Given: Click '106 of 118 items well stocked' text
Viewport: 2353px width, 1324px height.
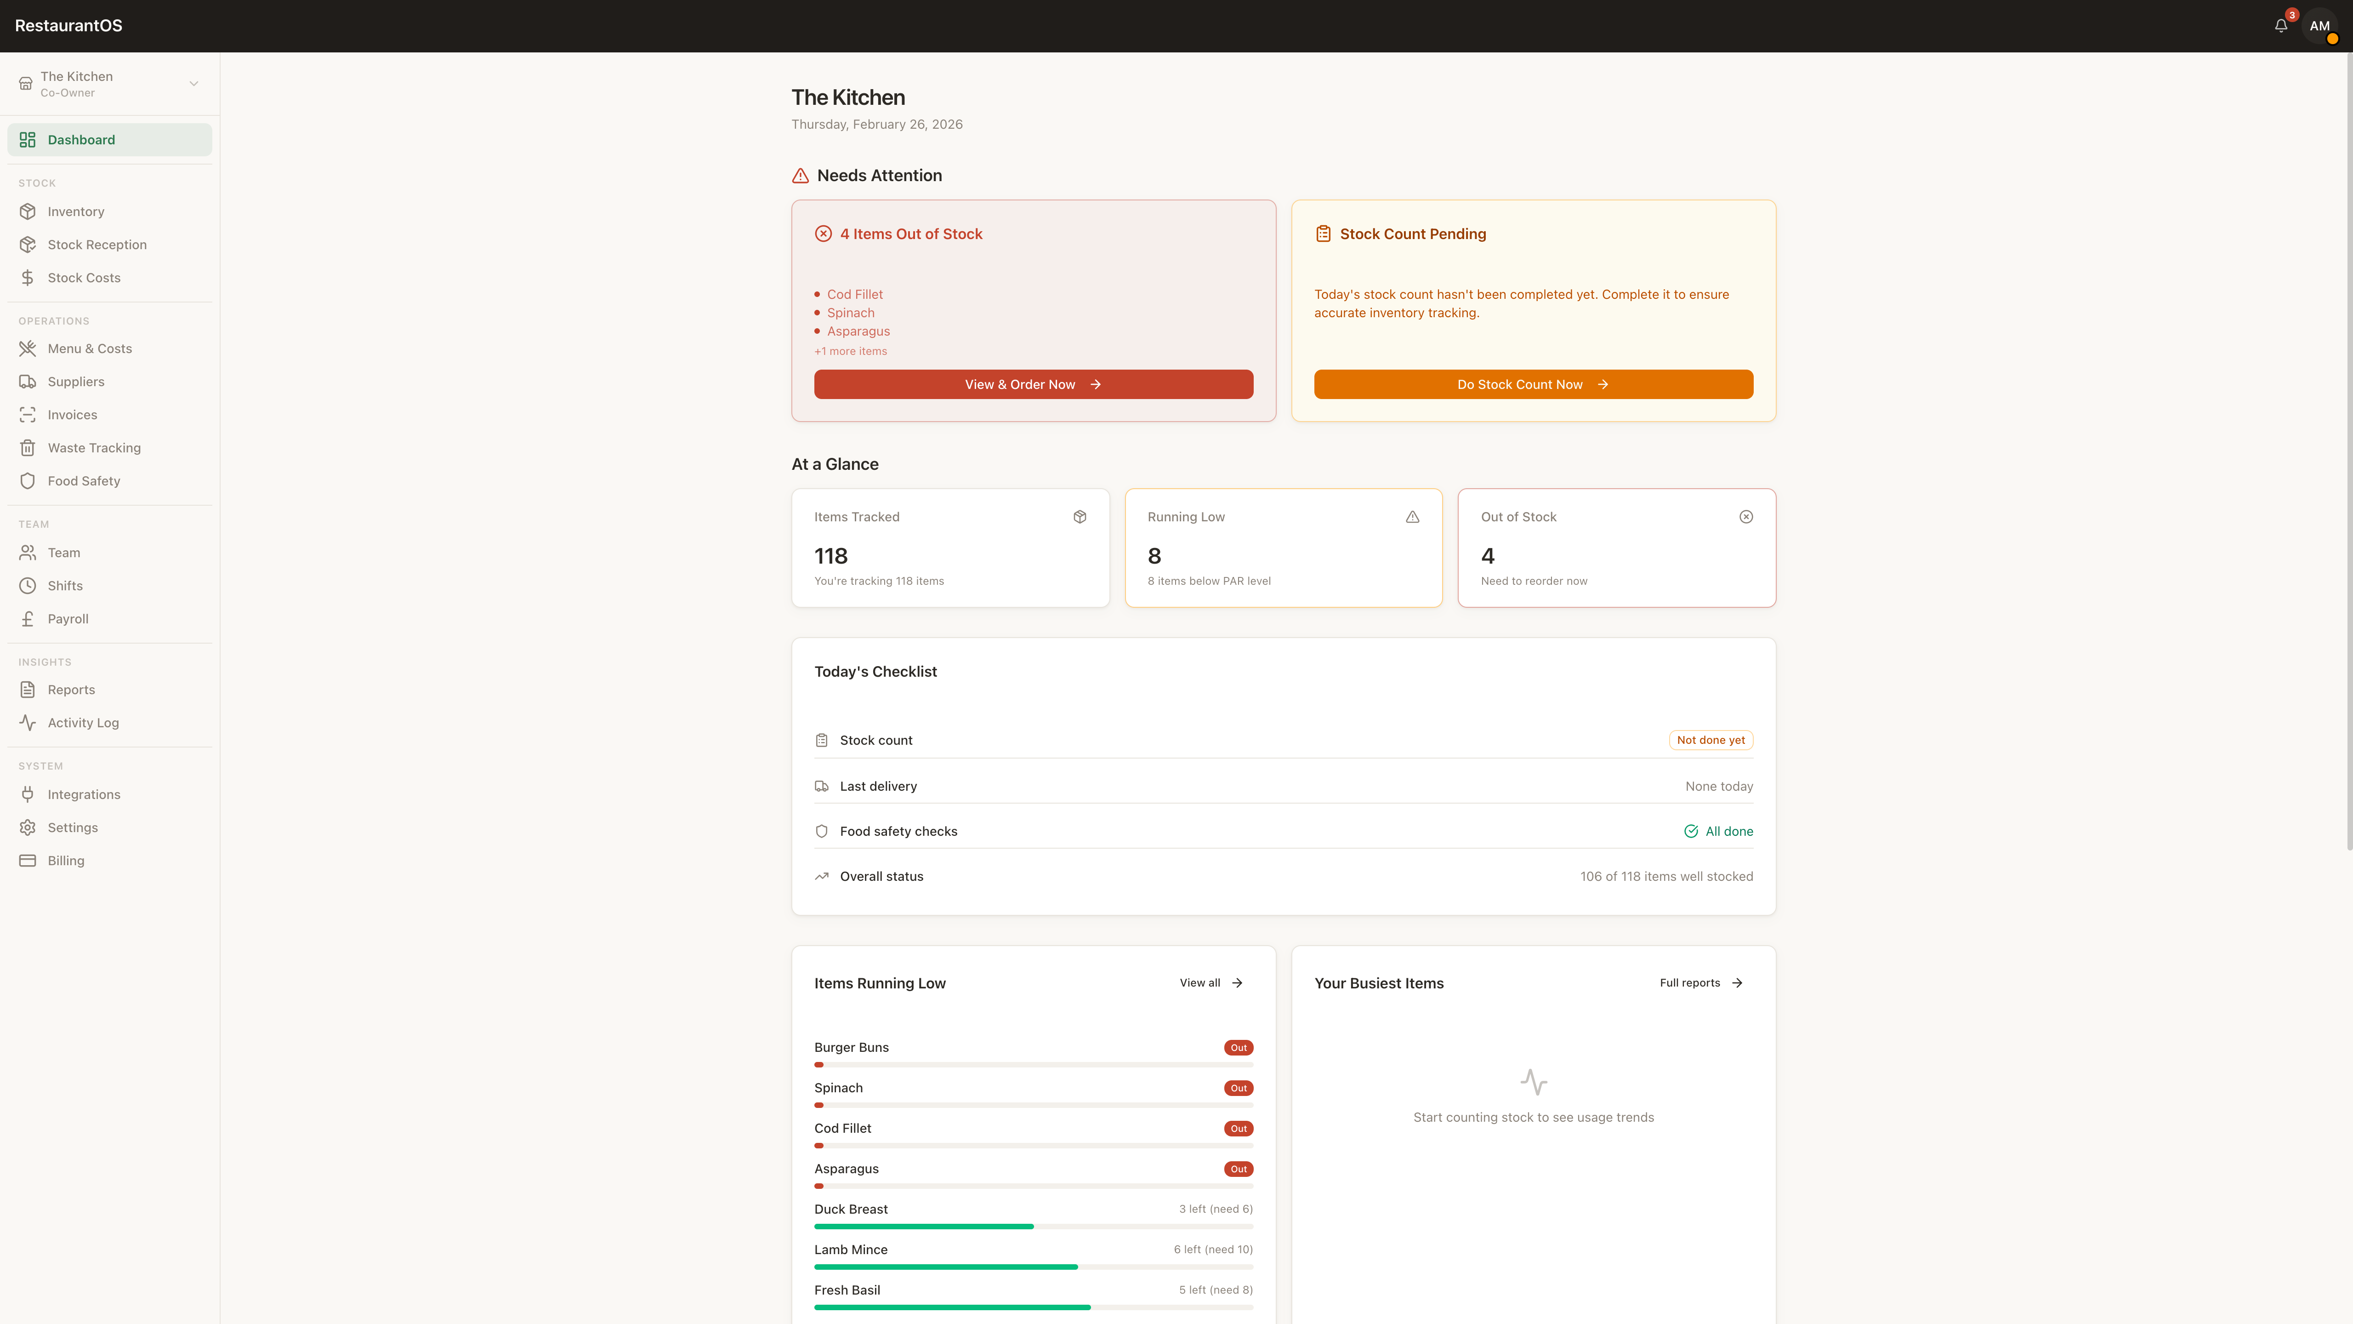Looking at the screenshot, I should pos(1666,876).
